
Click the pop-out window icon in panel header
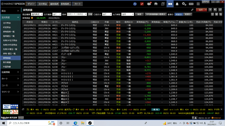click(220, 10)
